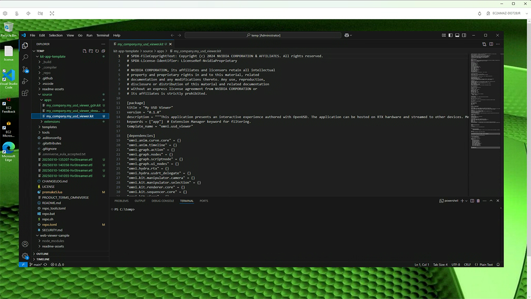Click the command center search box

pos(263,35)
